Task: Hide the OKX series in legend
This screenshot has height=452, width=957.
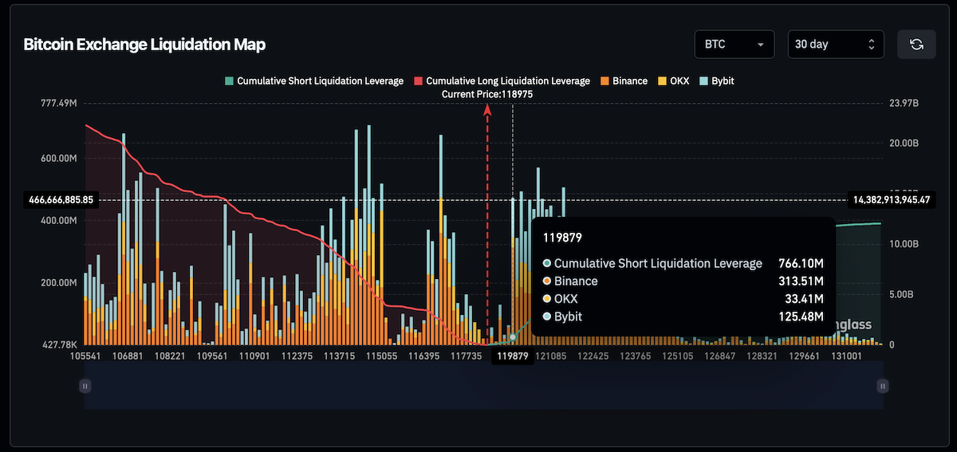Action: click(x=674, y=81)
